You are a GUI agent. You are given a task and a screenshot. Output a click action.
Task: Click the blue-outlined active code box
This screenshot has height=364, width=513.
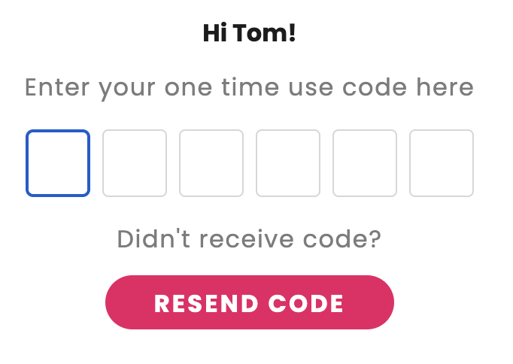point(58,163)
